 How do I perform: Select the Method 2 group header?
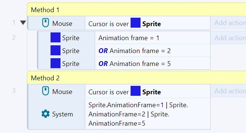[136, 78]
